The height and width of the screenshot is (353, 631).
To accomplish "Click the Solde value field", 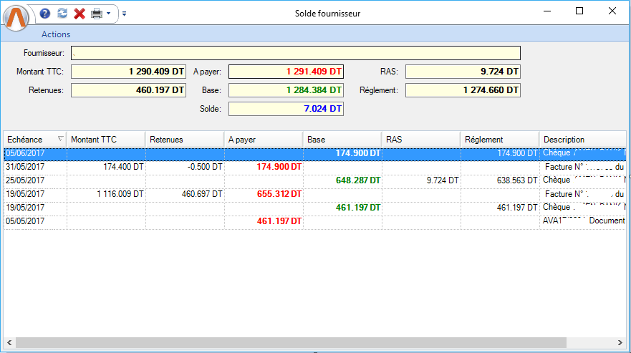I will tap(286, 109).
